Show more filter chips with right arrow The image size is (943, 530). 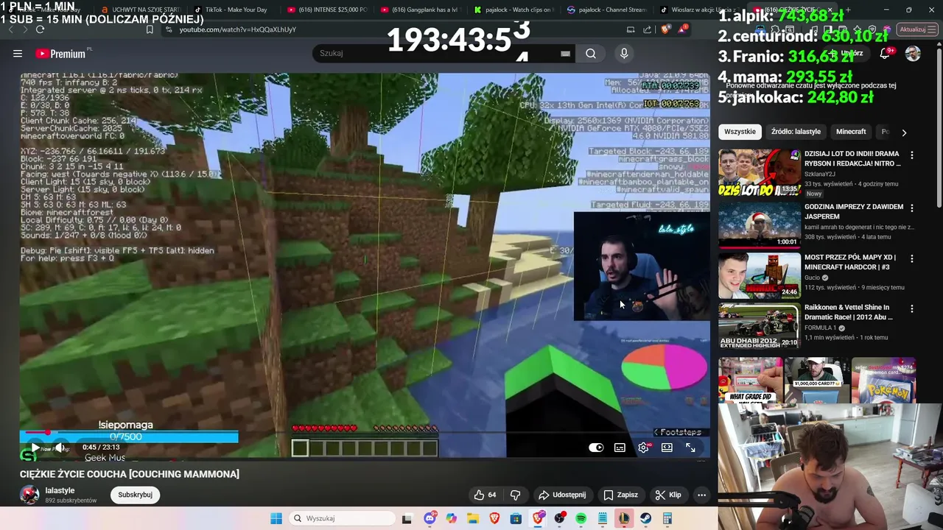tap(904, 132)
